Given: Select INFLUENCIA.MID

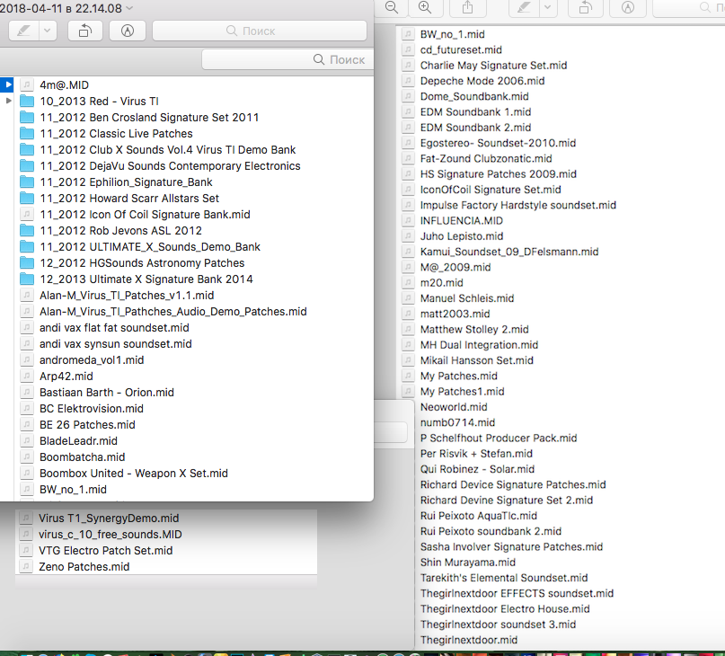Looking at the screenshot, I should pyautogui.click(x=462, y=221).
